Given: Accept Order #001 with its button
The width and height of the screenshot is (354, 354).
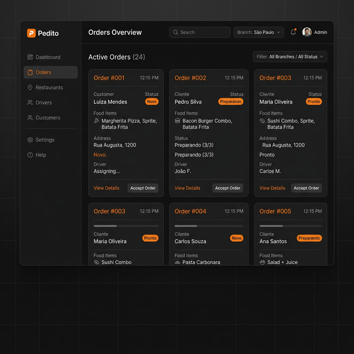Looking at the screenshot, I should tap(143, 188).
